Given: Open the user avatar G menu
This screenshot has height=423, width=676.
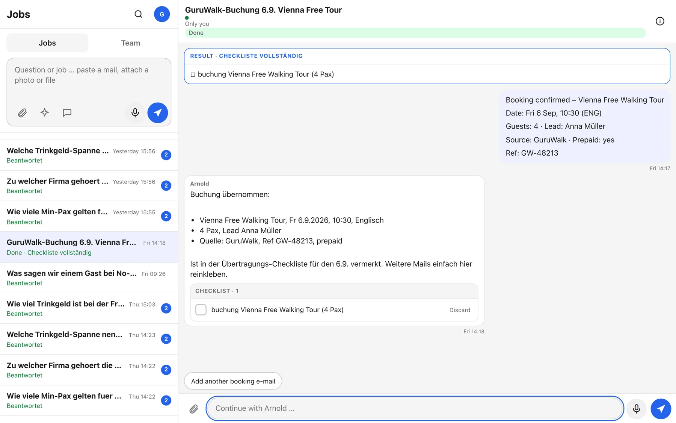Looking at the screenshot, I should pos(162,14).
